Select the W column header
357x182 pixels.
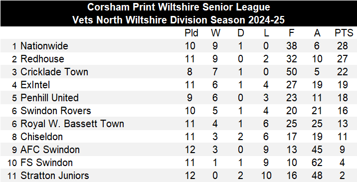(x=215, y=33)
